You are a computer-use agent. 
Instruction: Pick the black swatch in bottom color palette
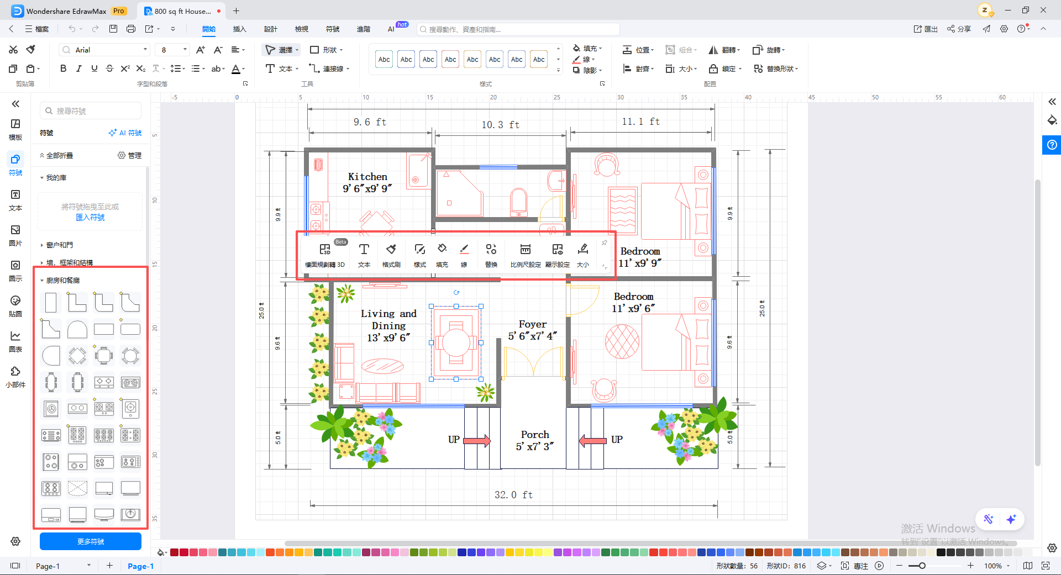point(941,552)
